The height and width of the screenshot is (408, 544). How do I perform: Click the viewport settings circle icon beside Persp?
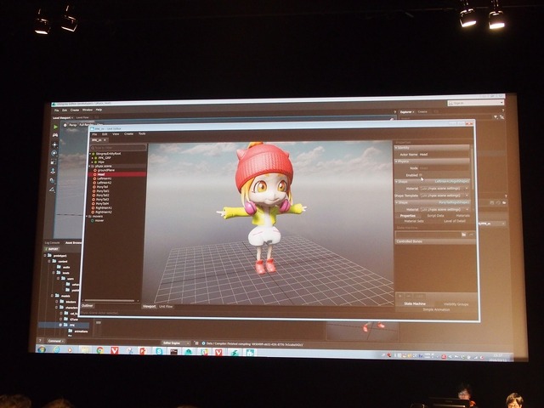[65, 125]
